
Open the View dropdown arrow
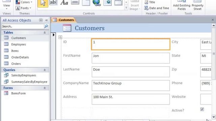pos(6,9)
